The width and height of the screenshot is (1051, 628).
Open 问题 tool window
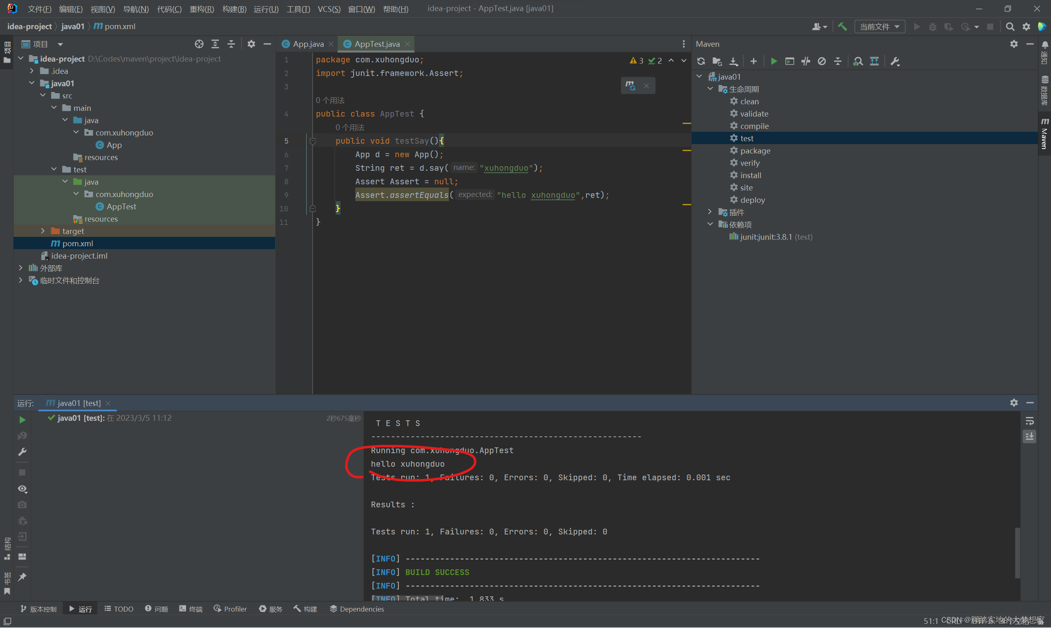(156, 609)
